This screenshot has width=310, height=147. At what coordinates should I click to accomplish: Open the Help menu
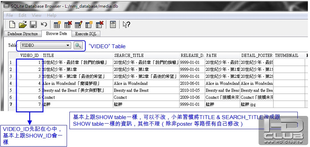52,15
